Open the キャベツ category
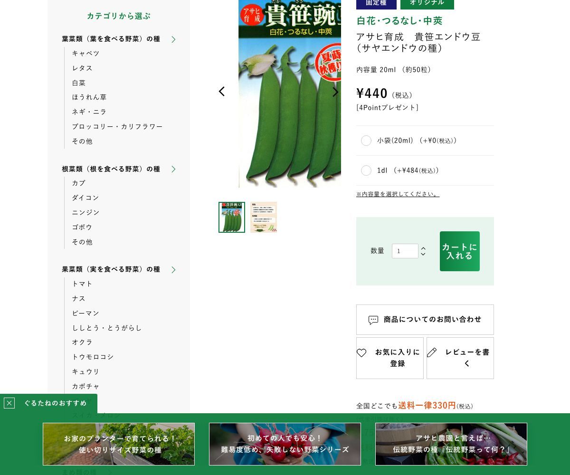Viewport: 570px width, 475px height. (x=86, y=53)
